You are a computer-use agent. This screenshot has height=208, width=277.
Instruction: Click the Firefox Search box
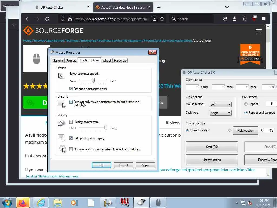point(192,19)
